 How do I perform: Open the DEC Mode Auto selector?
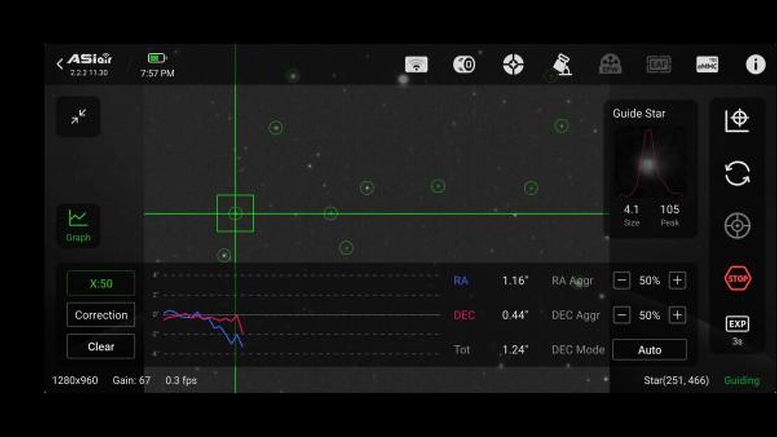(650, 350)
